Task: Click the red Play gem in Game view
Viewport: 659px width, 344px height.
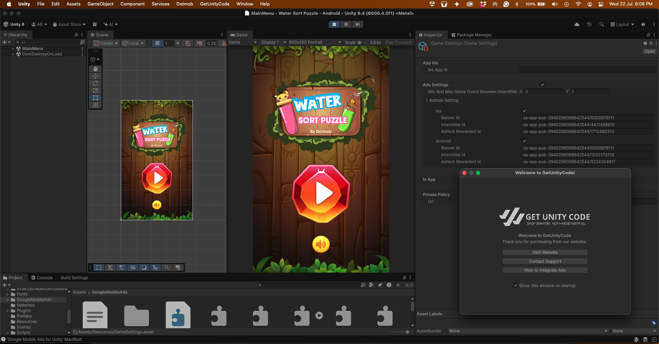Action: [x=321, y=193]
